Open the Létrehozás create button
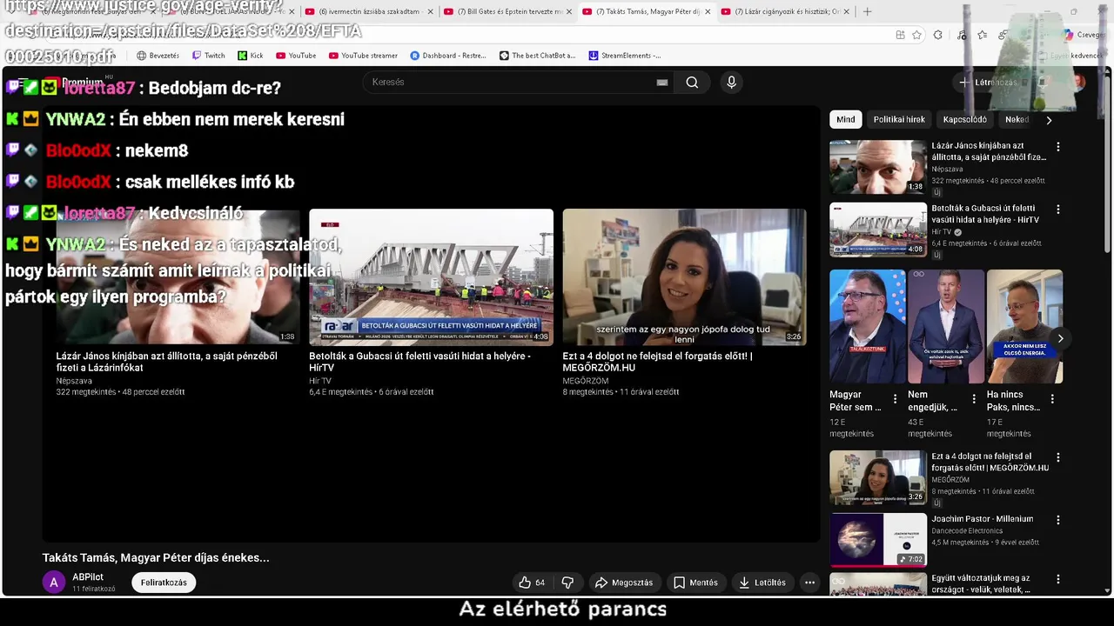 987,83
